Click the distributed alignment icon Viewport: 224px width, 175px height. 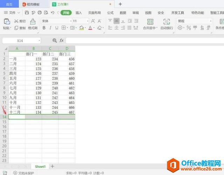click(x=136, y=28)
